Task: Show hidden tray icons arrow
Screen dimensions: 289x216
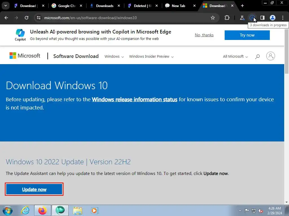Action: (x=240, y=211)
